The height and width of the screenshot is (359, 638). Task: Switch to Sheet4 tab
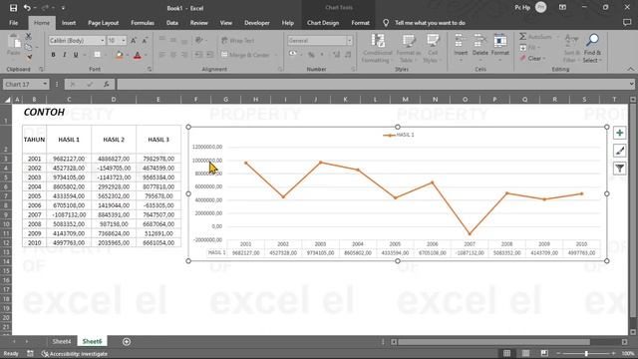click(x=62, y=341)
